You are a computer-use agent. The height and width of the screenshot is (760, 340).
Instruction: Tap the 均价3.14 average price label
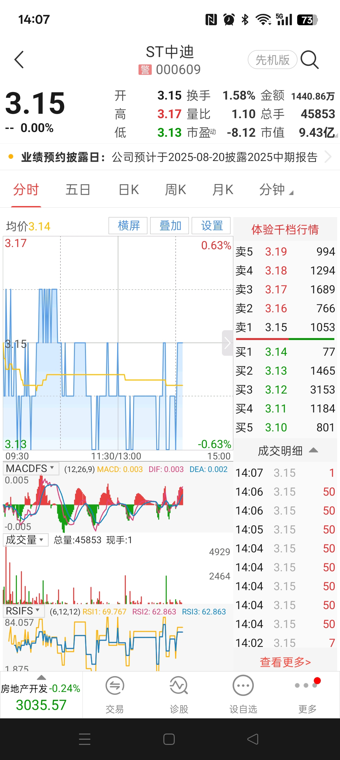coord(28,226)
